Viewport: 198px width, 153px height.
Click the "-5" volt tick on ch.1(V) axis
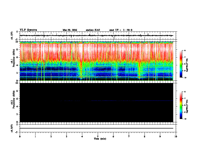click(x=17, y=39)
